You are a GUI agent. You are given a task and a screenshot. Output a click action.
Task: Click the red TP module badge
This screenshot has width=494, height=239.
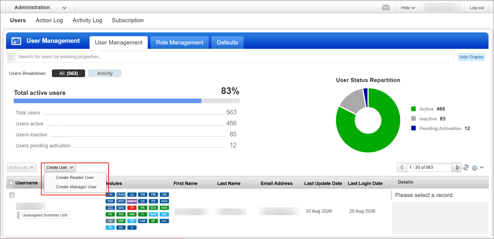point(132,208)
